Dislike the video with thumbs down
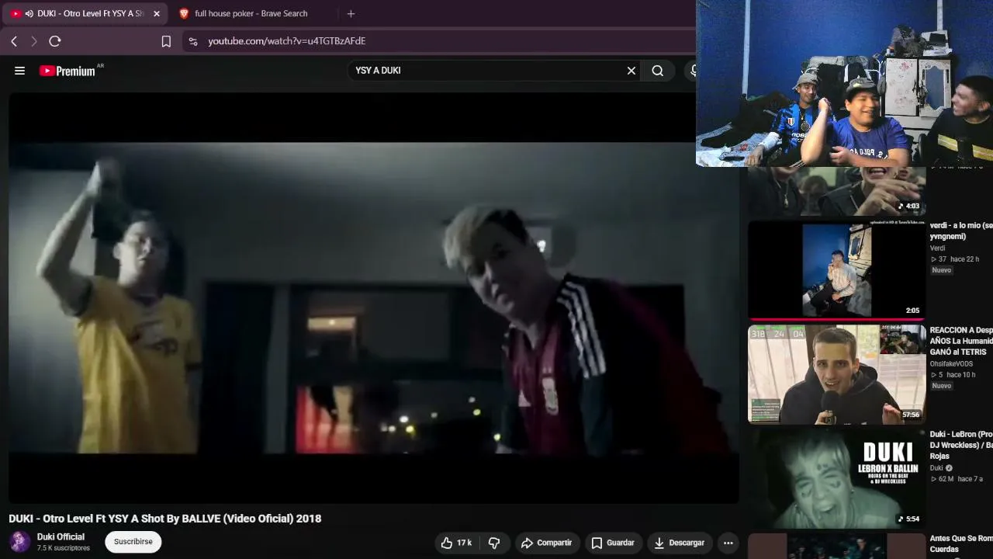 click(x=494, y=543)
